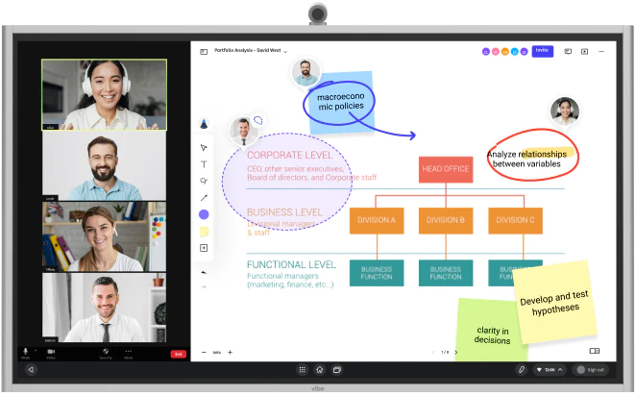
Task: Select the arrow pointer tool
Action: click(x=204, y=148)
